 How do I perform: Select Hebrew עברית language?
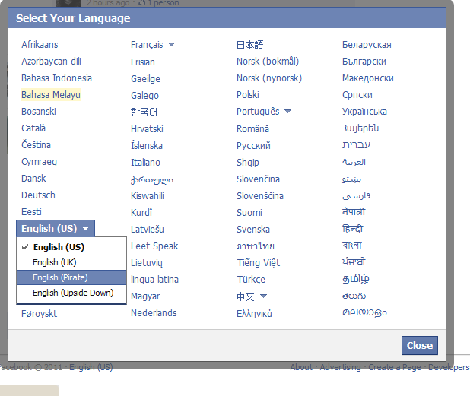(x=356, y=144)
